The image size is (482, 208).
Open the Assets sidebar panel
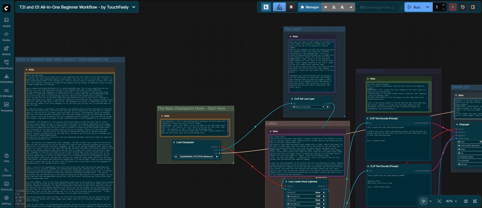(x=7, y=22)
